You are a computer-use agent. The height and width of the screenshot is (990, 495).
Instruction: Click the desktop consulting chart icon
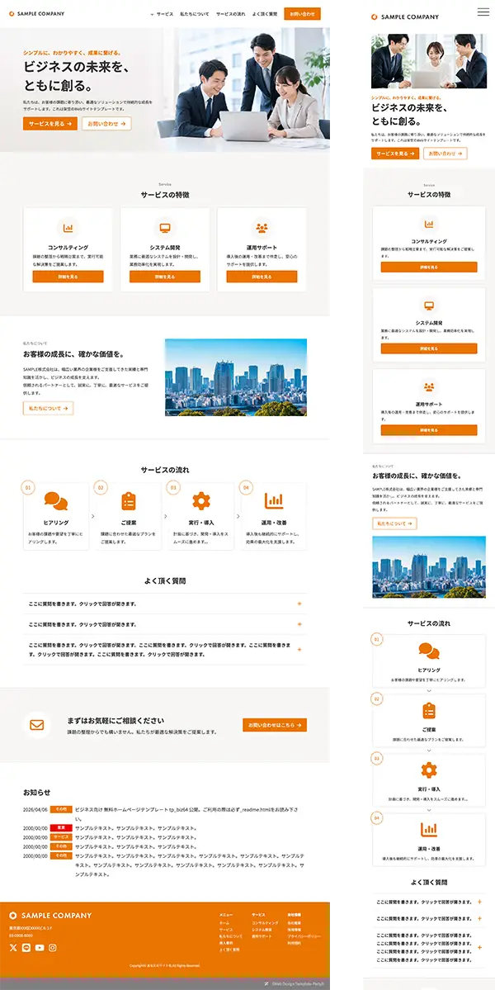pos(68,228)
